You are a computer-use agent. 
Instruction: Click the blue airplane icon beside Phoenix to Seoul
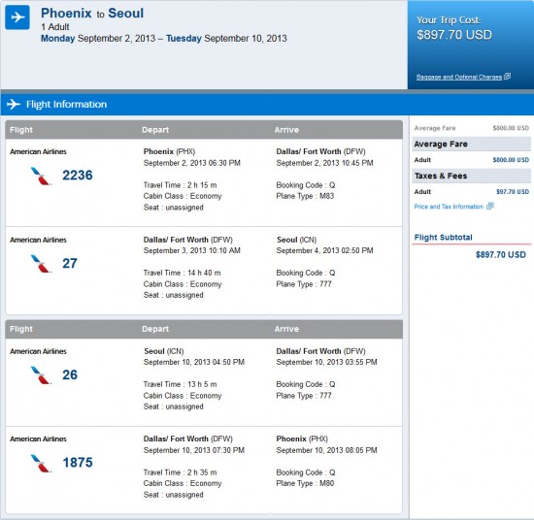click(17, 17)
